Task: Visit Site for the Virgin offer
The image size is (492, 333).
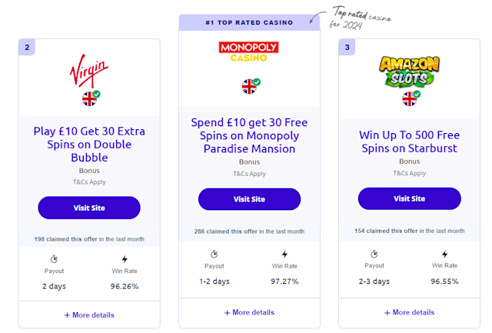Action: pyautogui.click(x=89, y=208)
